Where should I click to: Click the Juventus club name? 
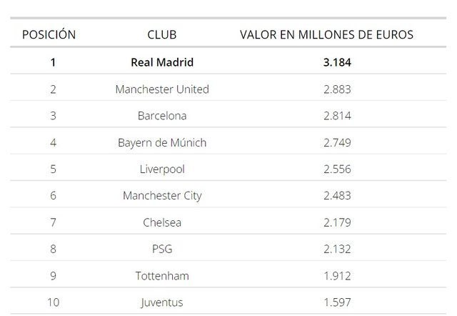(162, 302)
